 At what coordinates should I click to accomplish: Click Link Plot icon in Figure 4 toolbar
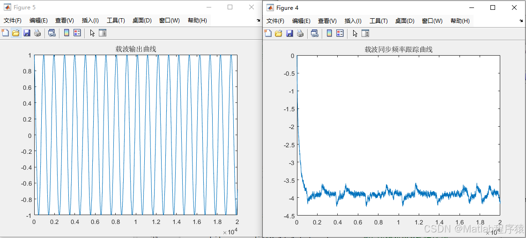click(314, 33)
